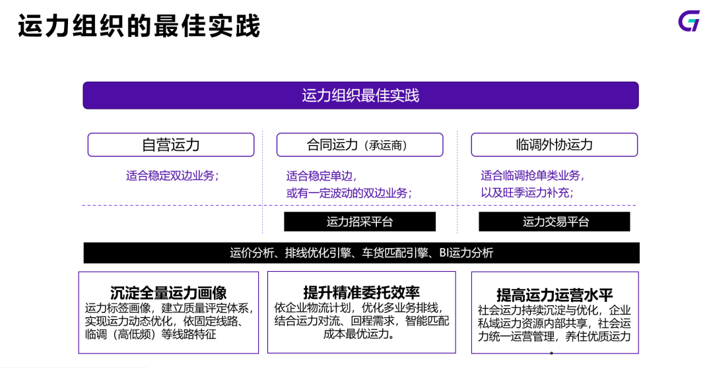
Task: Select the text 以及旺季运力补充；
Action: [x=527, y=193]
